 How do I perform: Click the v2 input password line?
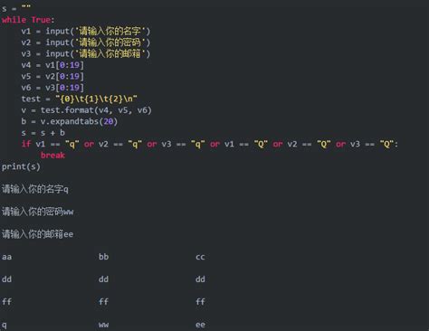tap(86, 43)
